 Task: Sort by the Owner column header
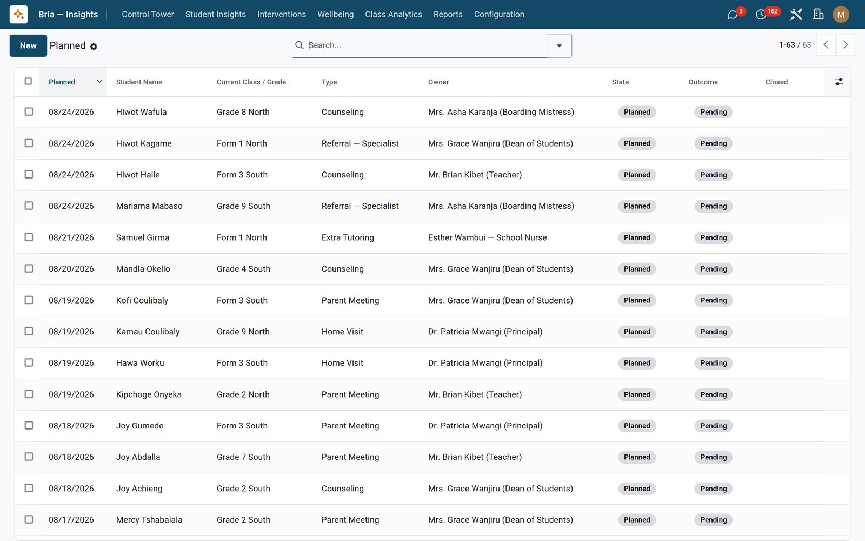[x=438, y=82]
